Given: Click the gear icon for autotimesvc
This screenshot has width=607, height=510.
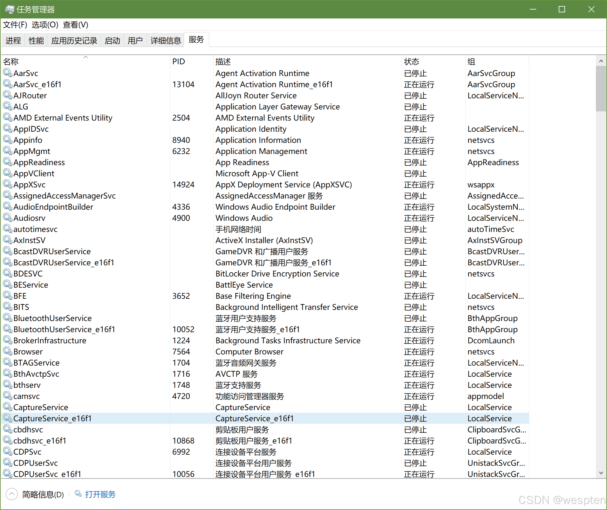Looking at the screenshot, I should tap(8, 229).
